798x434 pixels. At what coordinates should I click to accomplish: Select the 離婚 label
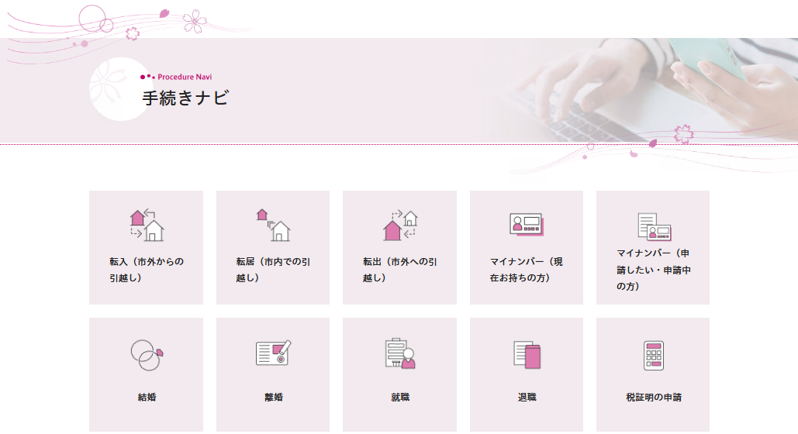273,397
